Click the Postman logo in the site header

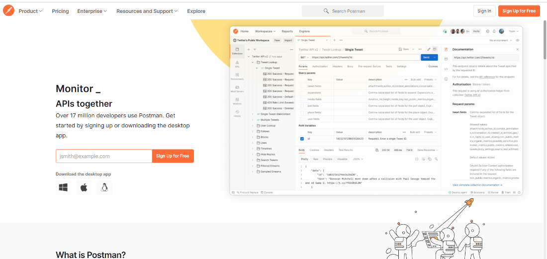[9, 11]
